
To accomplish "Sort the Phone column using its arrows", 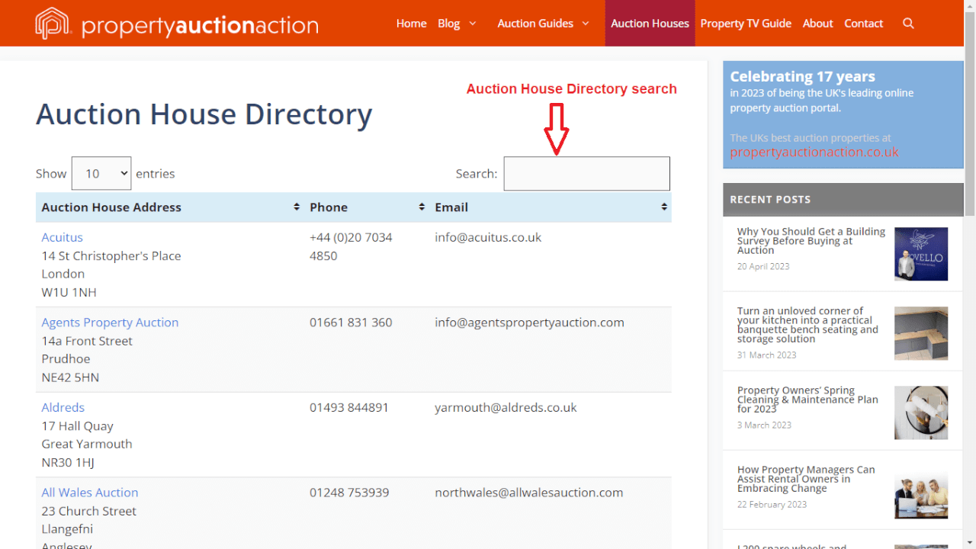I will coord(422,207).
